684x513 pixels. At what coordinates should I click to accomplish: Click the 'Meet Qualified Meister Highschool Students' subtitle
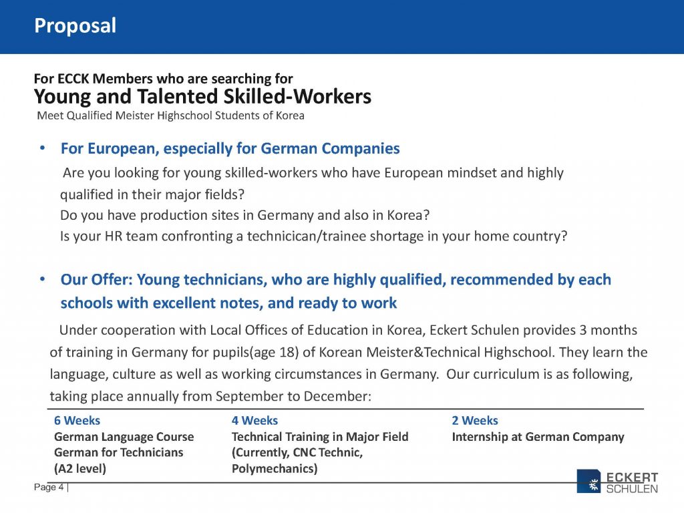[x=170, y=116]
